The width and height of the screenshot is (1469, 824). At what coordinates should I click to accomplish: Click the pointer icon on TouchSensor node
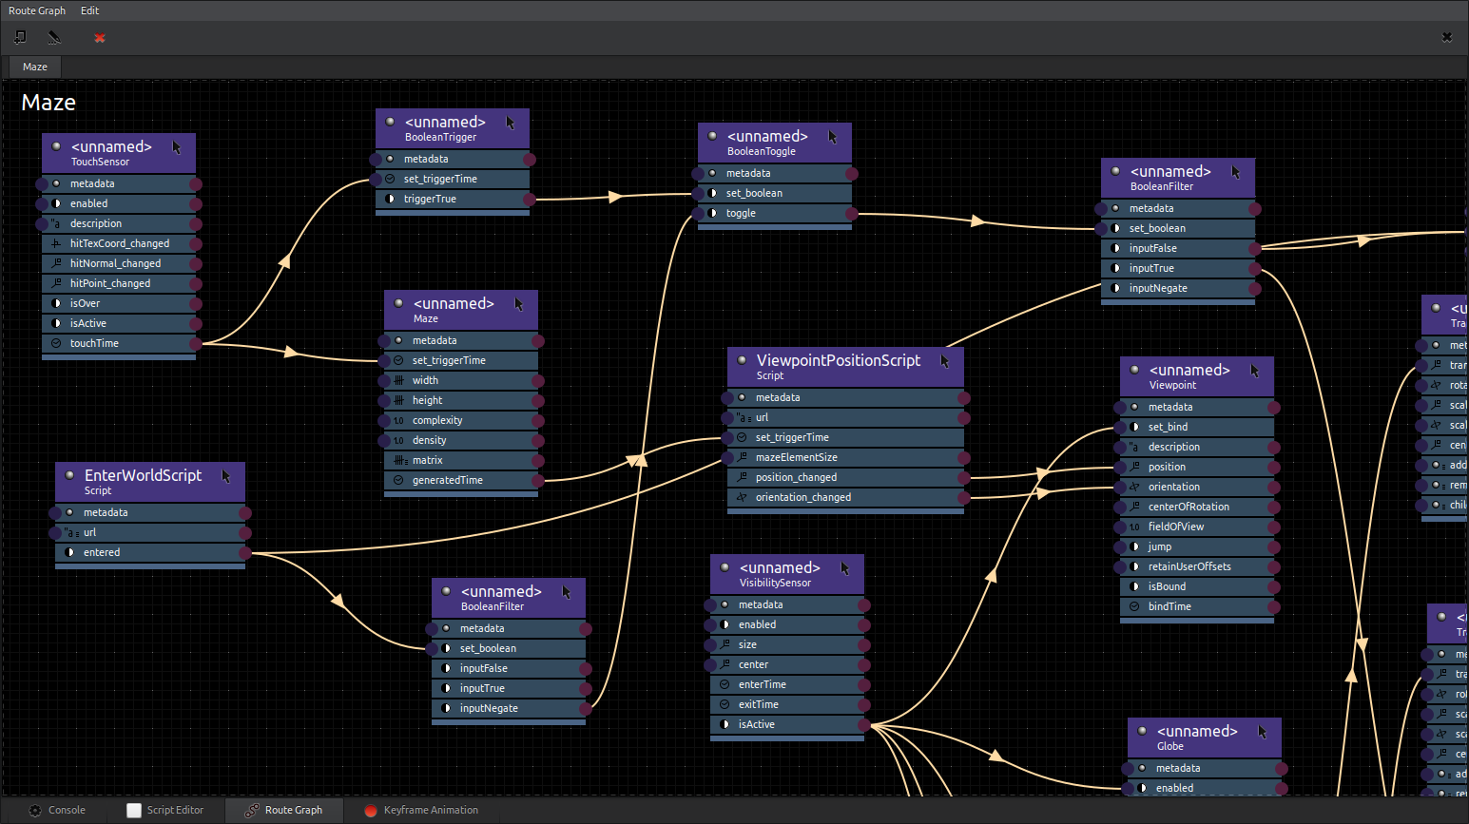[x=177, y=147]
